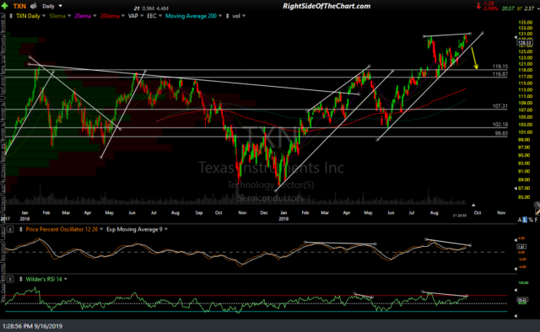This screenshot has height=332, width=540.
Task: Click the 2019 year label on time axis
Action: click(x=283, y=219)
